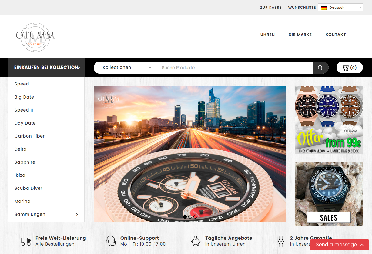The image size is (372, 254).
Task: Click the piggy bank offers icon
Action: [x=196, y=241]
